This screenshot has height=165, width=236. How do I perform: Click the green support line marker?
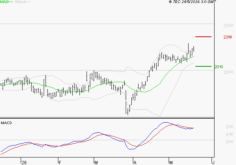click(203, 66)
